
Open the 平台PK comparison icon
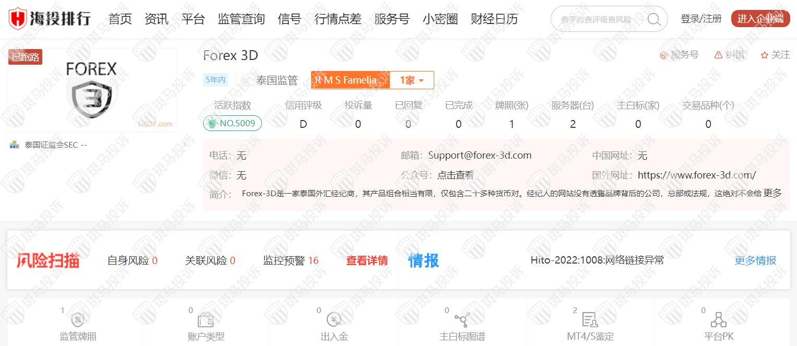click(x=719, y=320)
